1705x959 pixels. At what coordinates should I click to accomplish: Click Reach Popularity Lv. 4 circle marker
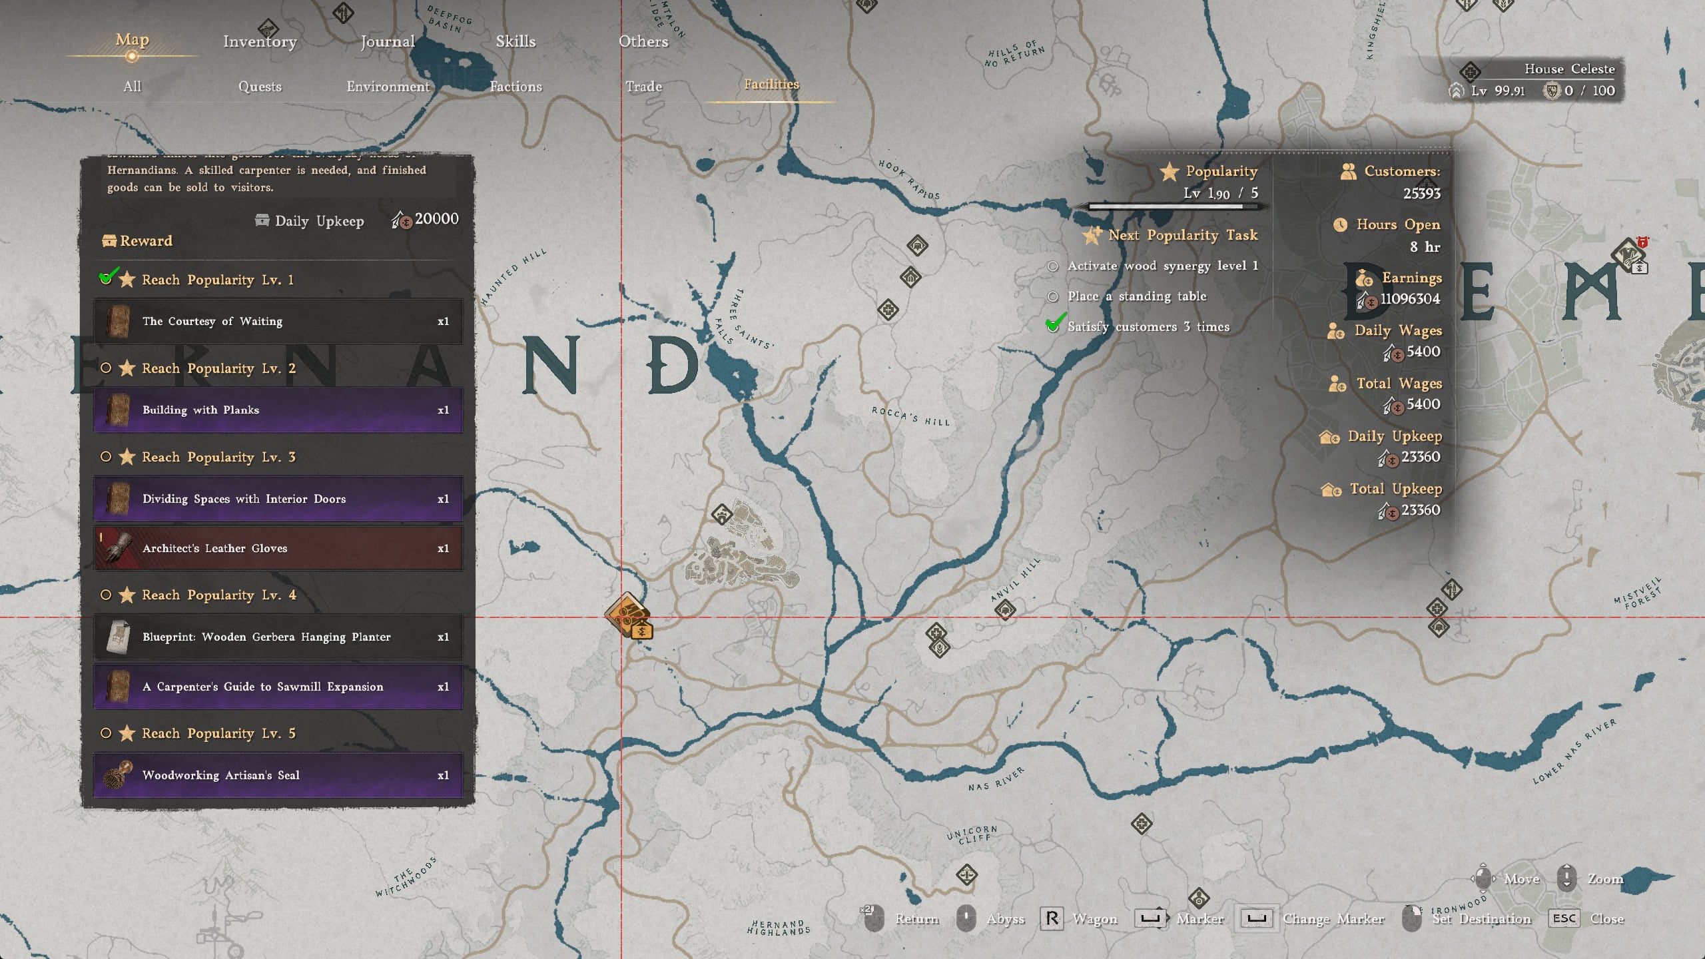pyautogui.click(x=105, y=595)
